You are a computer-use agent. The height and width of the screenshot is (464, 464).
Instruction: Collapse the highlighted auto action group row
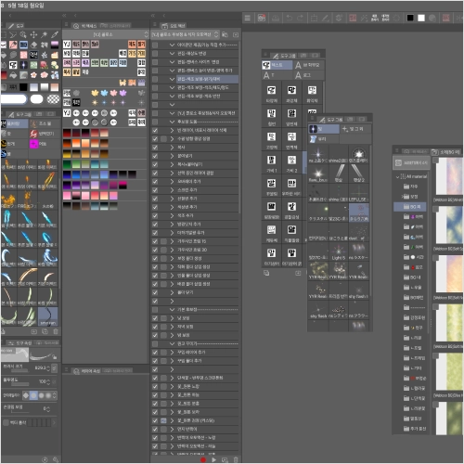(173, 79)
